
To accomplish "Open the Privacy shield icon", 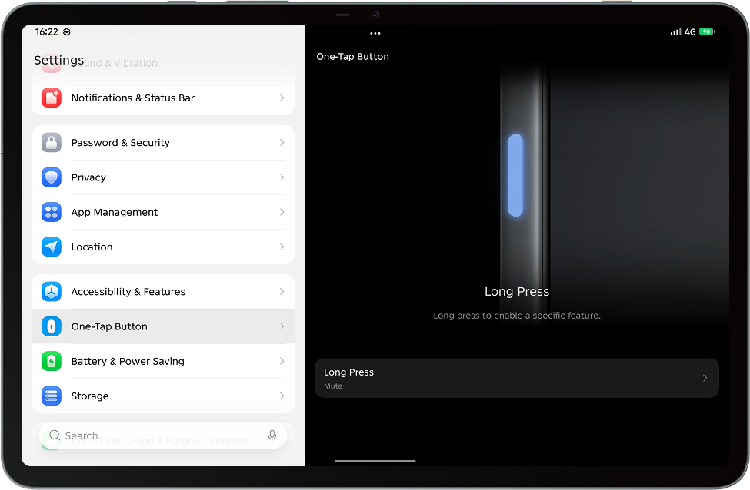I will (x=52, y=177).
